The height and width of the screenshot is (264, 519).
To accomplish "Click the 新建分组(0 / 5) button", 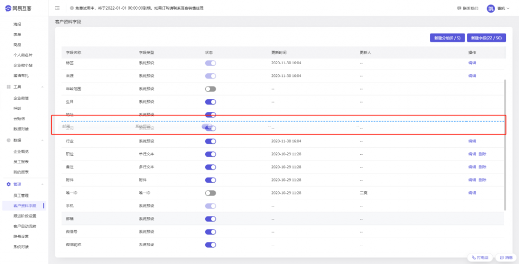I will 448,37.
